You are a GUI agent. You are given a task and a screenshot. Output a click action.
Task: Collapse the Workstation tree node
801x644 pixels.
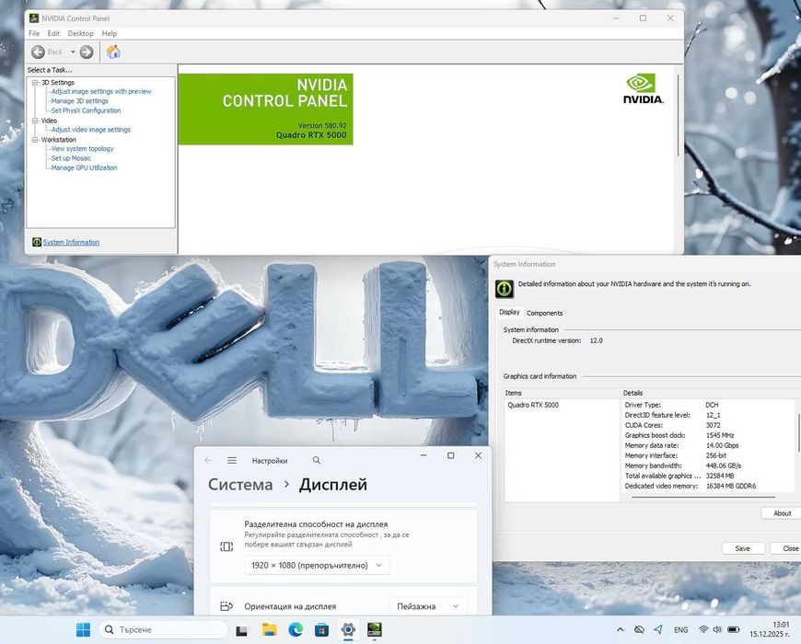point(35,139)
